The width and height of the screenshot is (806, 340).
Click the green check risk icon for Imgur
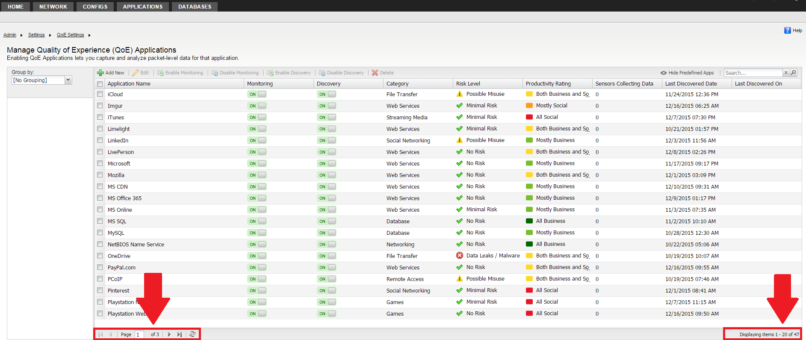(x=460, y=106)
